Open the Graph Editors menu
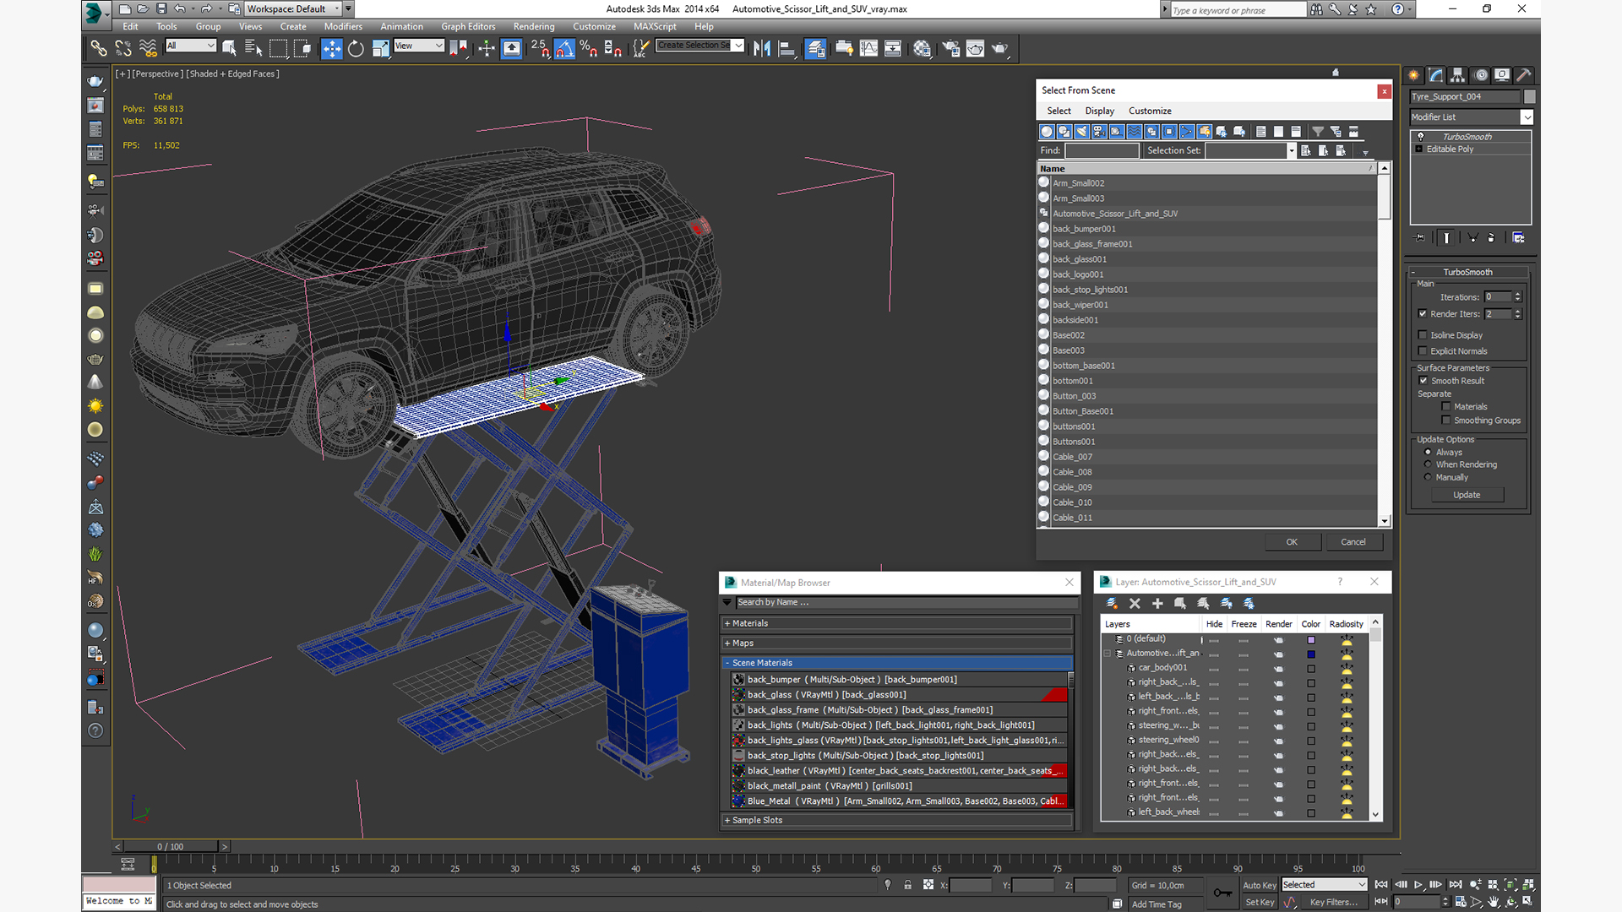Viewport: 1622px width, 912px height. point(468,26)
